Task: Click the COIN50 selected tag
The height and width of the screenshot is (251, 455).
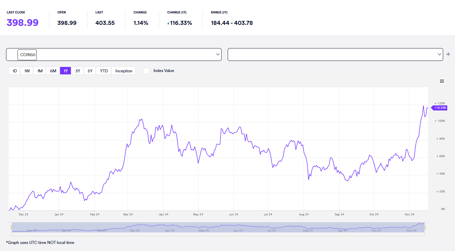Action: pos(27,55)
